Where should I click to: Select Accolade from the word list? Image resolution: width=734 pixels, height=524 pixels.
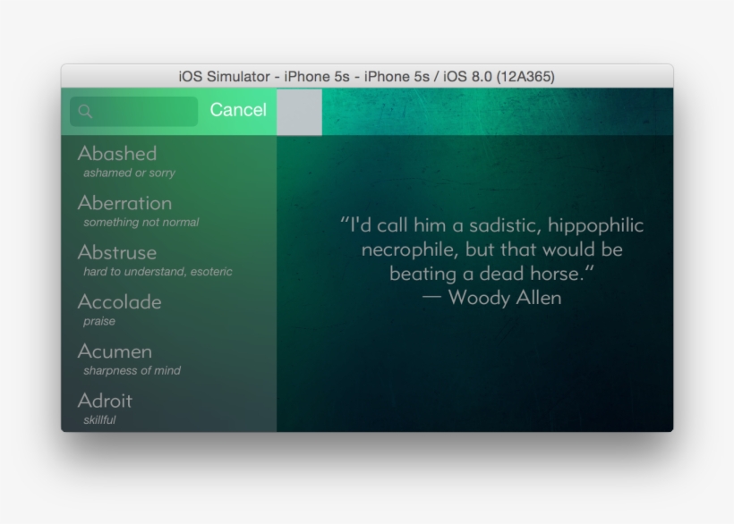119,302
